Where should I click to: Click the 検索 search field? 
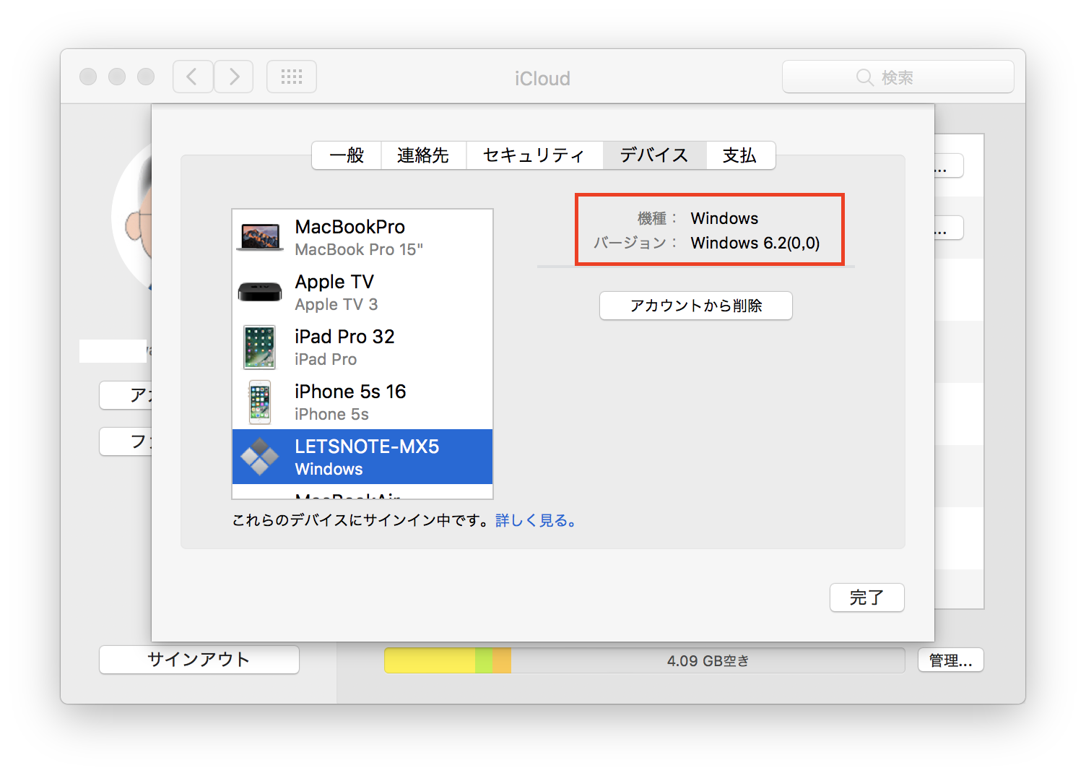(898, 77)
